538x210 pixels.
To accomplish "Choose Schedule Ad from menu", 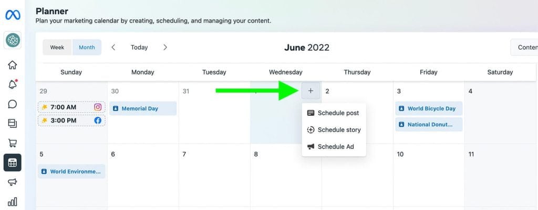I will click(x=331, y=147).
